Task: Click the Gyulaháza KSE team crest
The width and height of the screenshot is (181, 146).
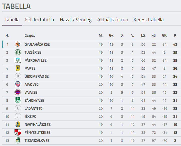Action: click(x=18, y=44)
